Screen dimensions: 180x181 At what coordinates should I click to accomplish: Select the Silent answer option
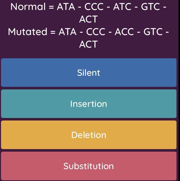pos(89,73)
